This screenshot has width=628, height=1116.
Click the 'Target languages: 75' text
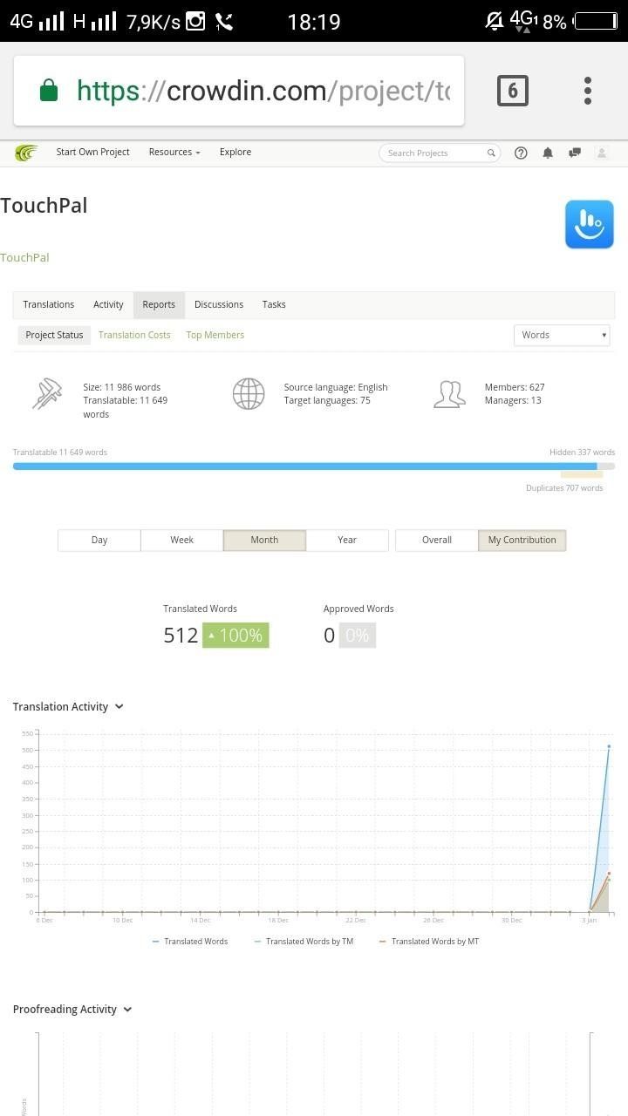coord(327,400)
